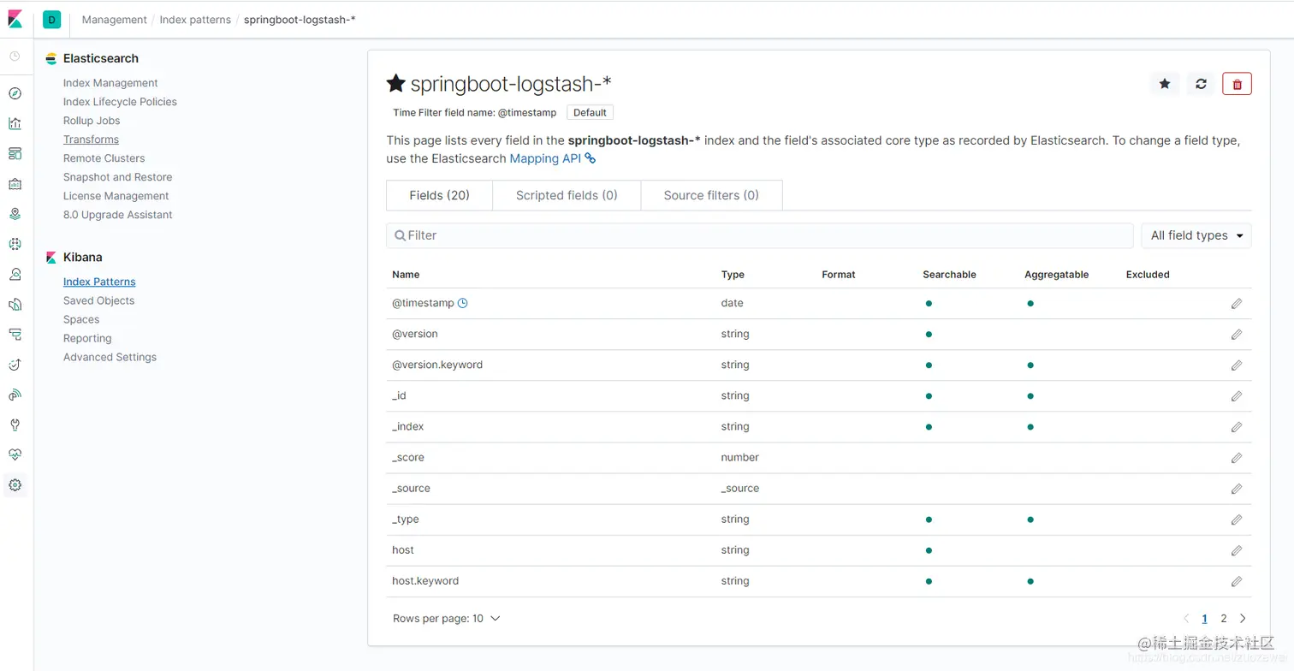Edit the _id field via pencil icon

pyautogui.click(x=1237, y=396)
